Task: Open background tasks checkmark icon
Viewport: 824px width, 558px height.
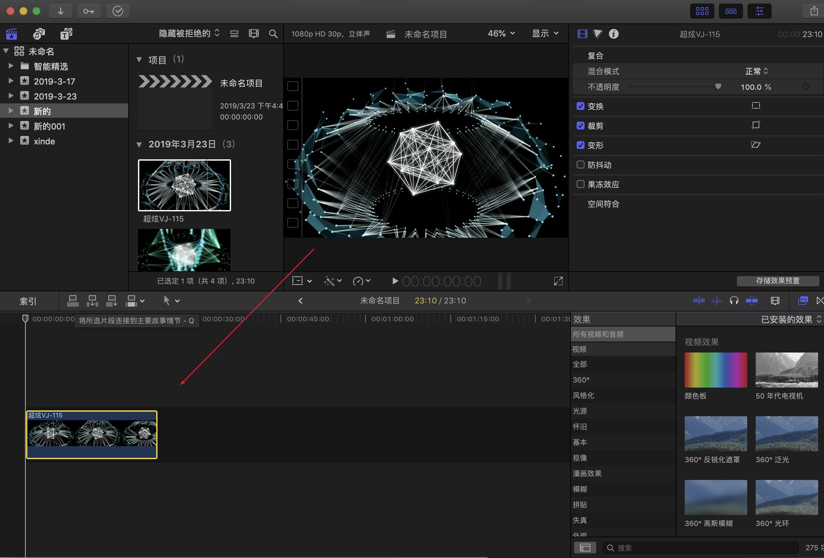Action: (118, 11)
